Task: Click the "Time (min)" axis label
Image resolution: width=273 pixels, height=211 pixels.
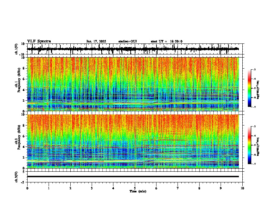Action: pyautogui.click(x=138, y=191)
